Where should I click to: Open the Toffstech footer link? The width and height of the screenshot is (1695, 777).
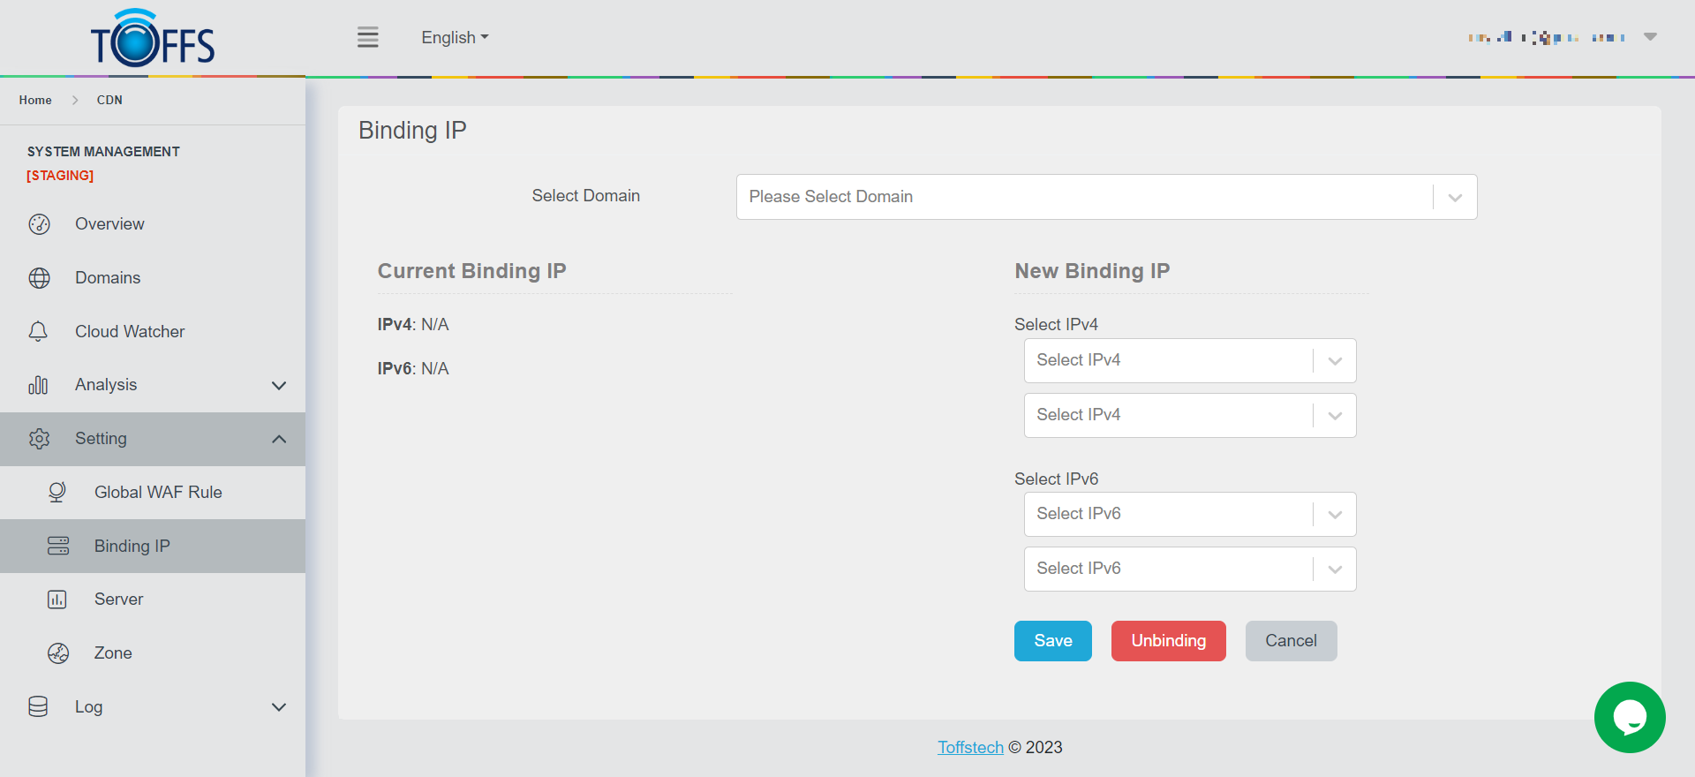point(970,748)
